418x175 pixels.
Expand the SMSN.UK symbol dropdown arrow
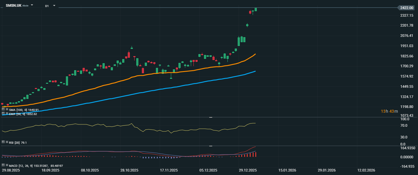[32, 5]
